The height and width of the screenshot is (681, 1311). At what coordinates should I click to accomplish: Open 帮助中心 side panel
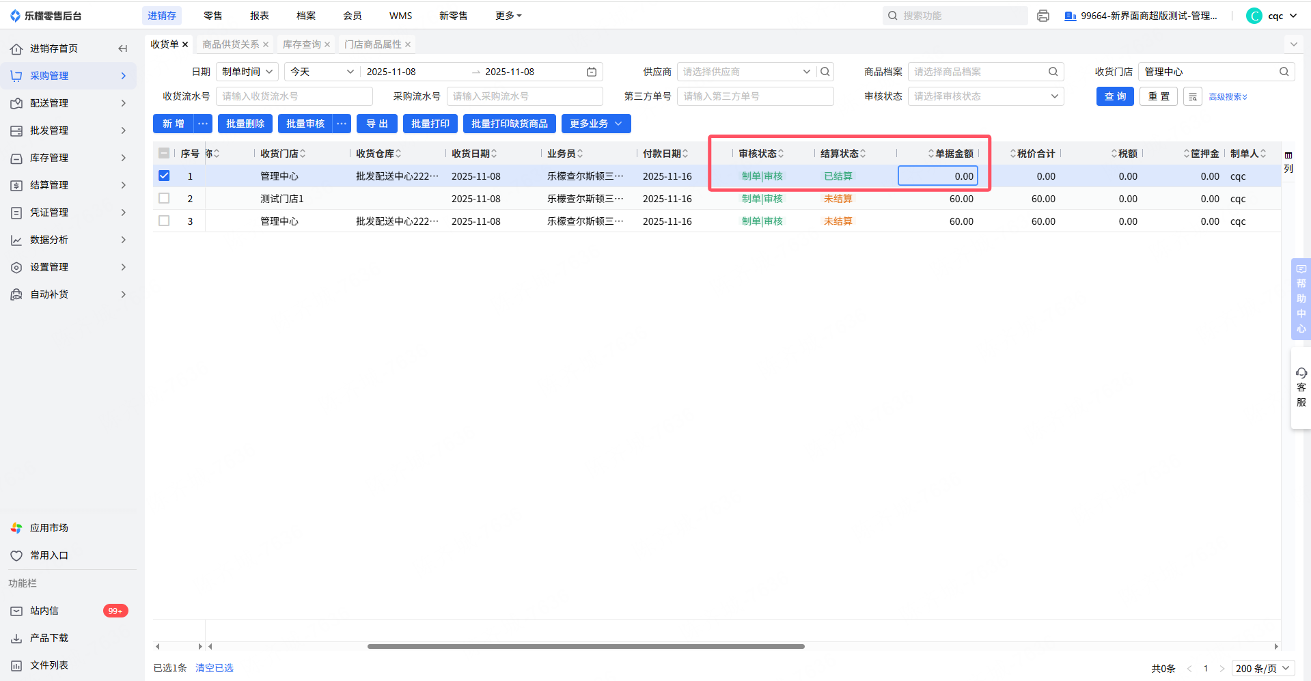click(x=1301, y=298)
